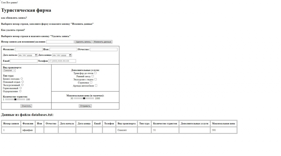281x156 pixels.
Task: Click the 'Как удалить строки?' text
Action: click(13, 30)
